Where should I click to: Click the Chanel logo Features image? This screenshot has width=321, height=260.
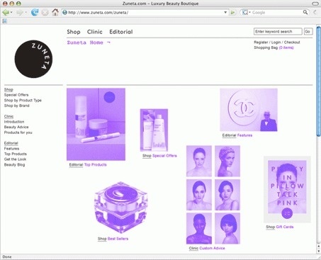[249, 110]
